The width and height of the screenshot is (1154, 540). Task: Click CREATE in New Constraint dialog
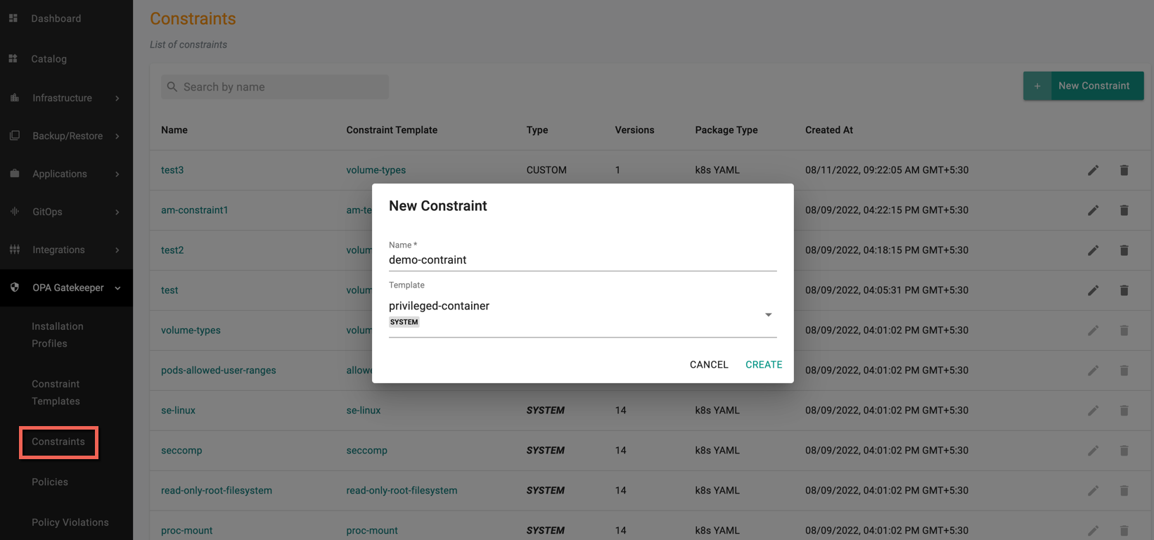pyautogui.click(x=764, y=364)
